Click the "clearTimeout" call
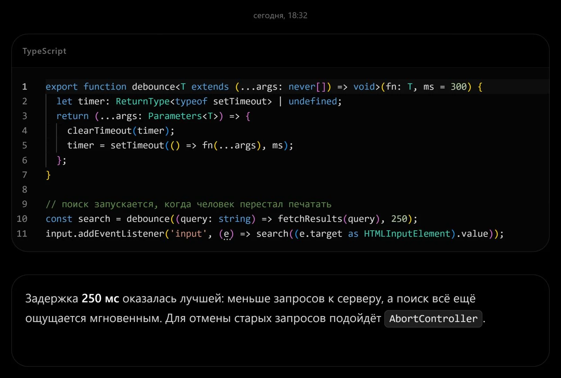 pyautogui.click(x=100, y=131)
